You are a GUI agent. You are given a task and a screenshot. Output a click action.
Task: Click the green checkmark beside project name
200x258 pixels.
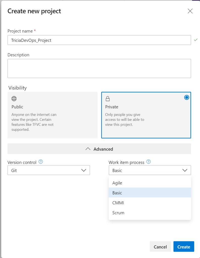pyautogui.click(x=195, y=40)
